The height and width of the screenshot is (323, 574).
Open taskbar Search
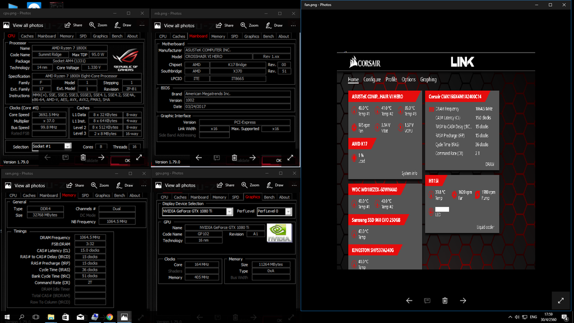pos(22,317)
